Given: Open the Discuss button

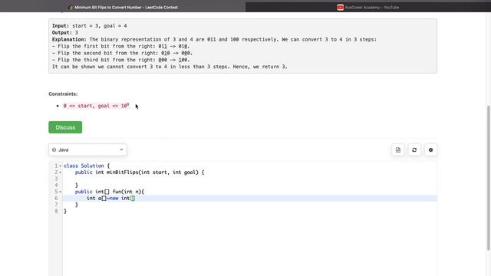Looking at the screenshot, I should click(x=65, y=127).
